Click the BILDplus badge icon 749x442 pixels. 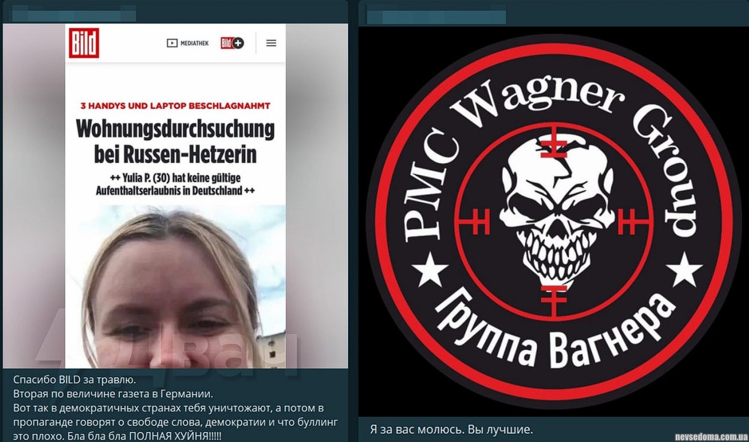pos(232,43)
